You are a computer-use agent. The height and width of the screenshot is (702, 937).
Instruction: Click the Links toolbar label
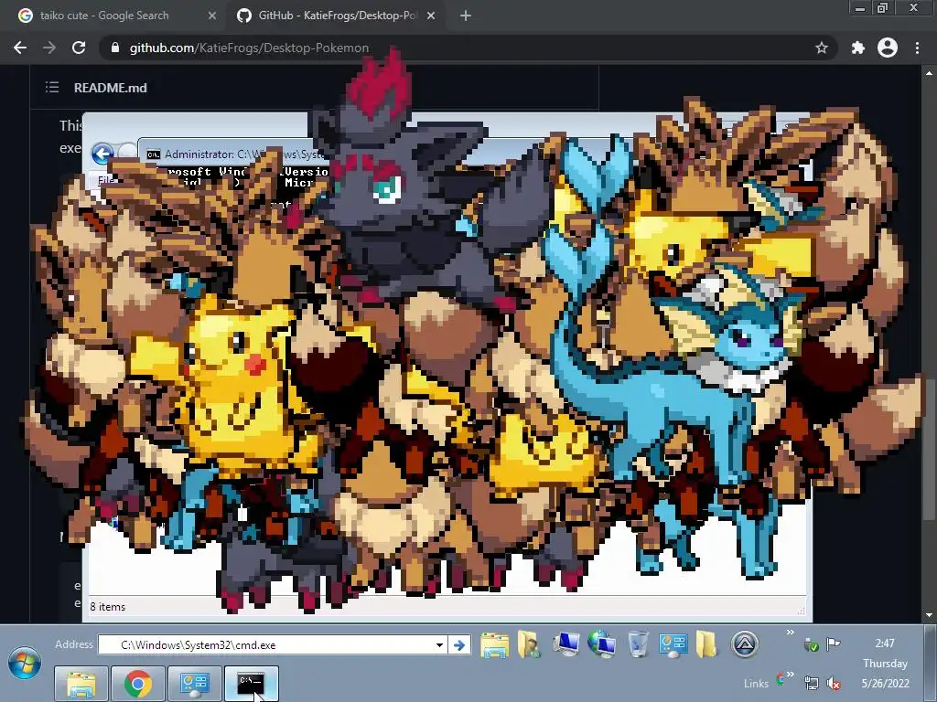[x=756, y=684]
